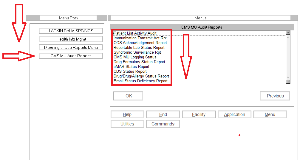Select eMAR Status Report

click(x=131, y=67)
